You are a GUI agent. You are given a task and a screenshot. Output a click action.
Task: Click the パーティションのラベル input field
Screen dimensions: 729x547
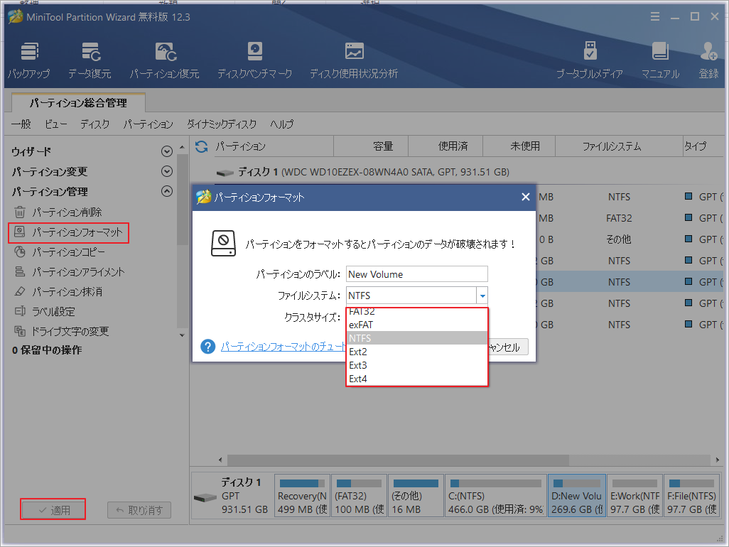(x=416, y=273)
